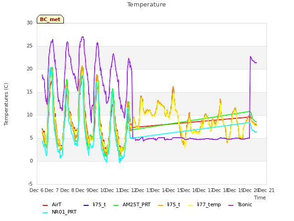The width and height of the screenshot is (294, 221).
Task: Toggle the Tsonic legend entry
Action: [x=240, y=204]
